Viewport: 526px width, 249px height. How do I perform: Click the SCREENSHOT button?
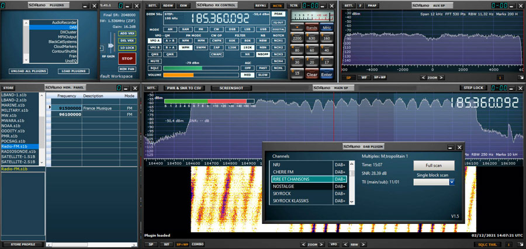(x=231, y=88)
